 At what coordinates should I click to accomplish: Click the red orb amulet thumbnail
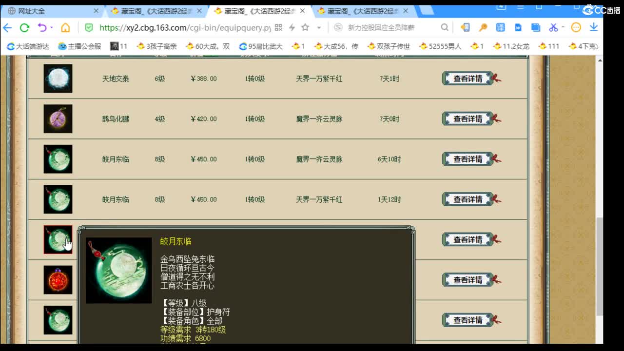click(58, 280)
